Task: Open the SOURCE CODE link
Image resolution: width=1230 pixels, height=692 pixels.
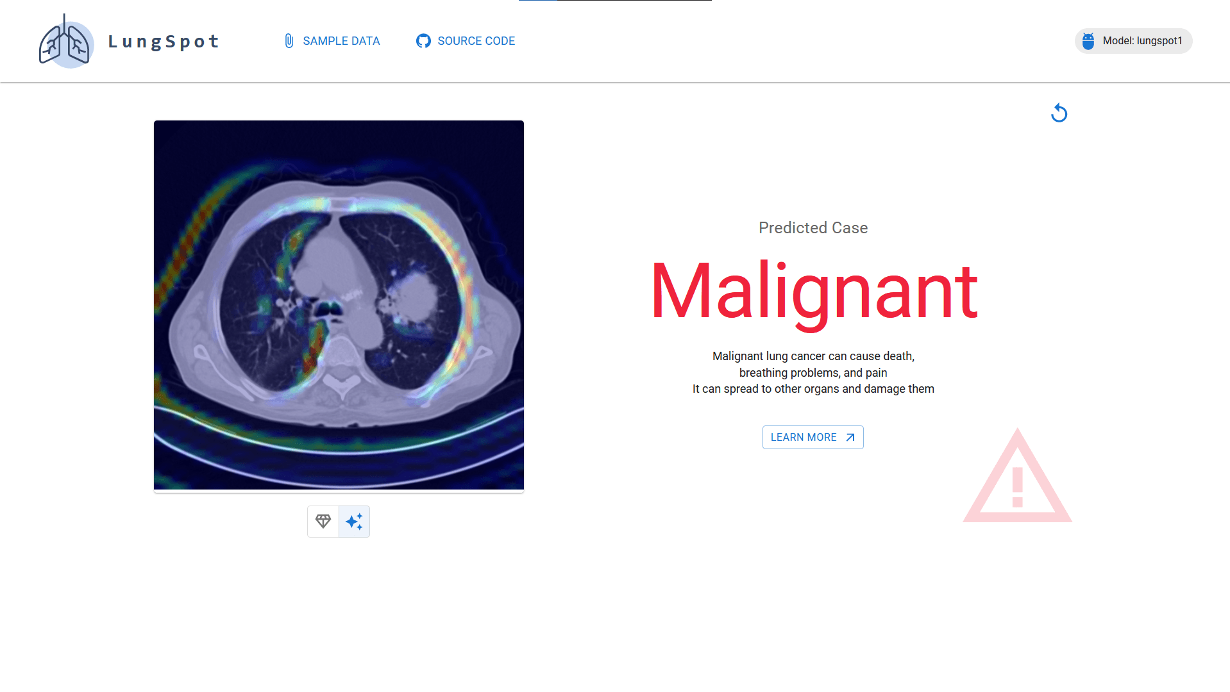Action: pos(476,41)
